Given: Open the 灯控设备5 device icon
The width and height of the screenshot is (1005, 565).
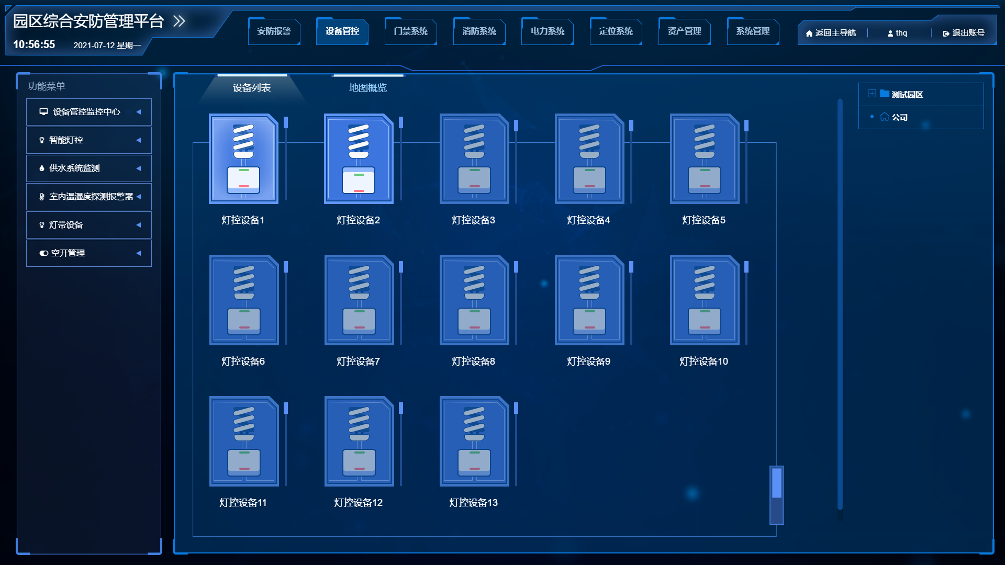Looking at the screenshot, I should point(704,159).
